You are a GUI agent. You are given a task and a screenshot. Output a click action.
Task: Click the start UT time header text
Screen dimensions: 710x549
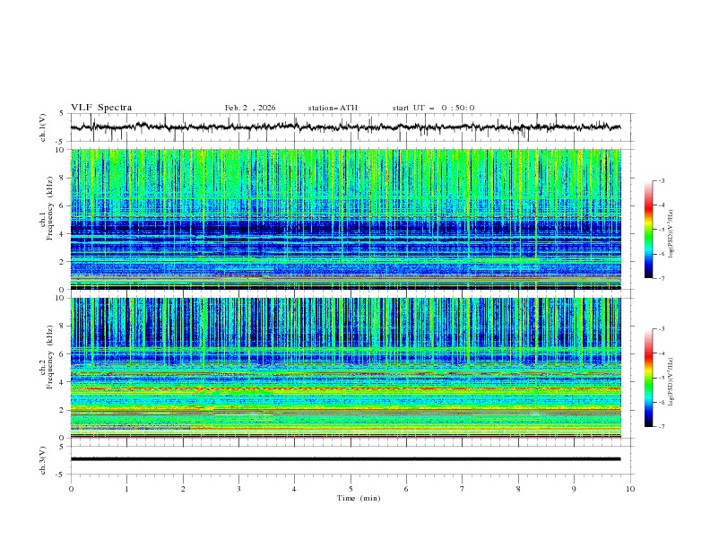pos(433,108)
